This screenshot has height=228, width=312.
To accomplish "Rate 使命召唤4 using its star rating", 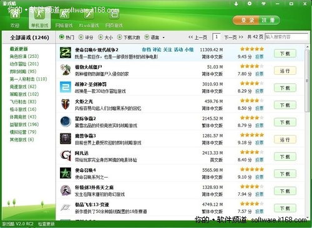I will point(252,169).
